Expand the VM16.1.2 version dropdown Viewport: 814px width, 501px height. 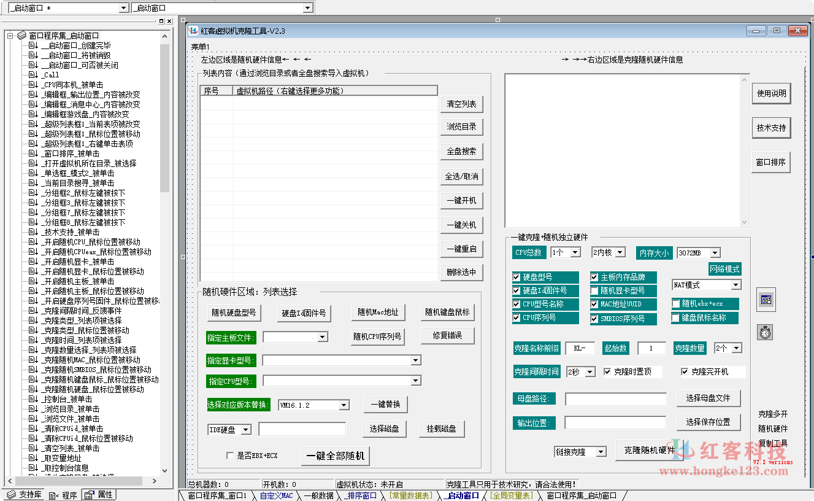coord(344,405)
